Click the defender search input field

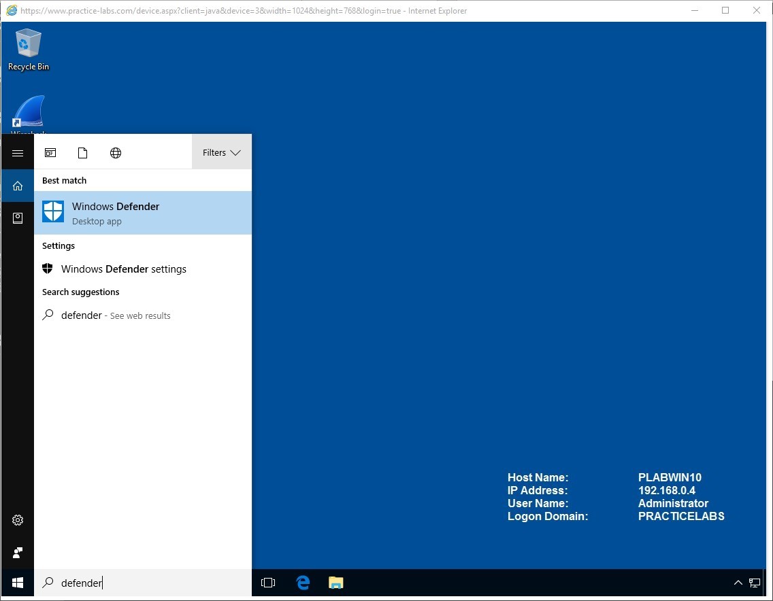coord(143,583)
